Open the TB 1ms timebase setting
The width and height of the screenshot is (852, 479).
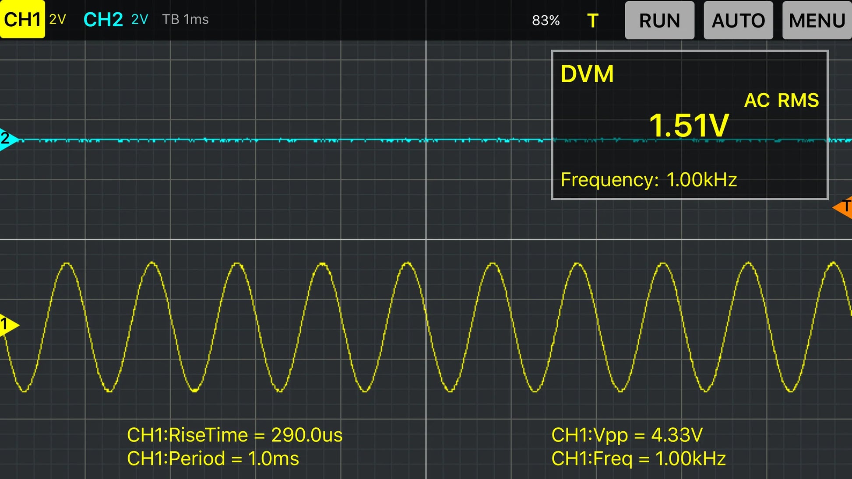pos(185,19)
